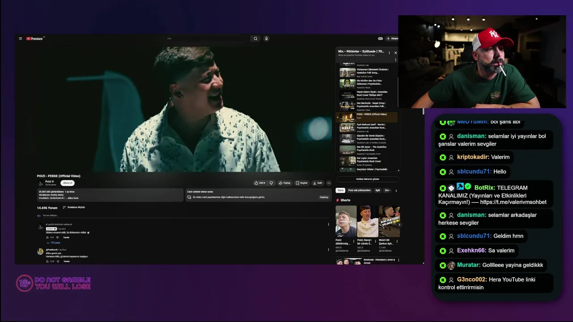Expand 775 yanıt replies
The image size is (573, 322).
[54, 243]
